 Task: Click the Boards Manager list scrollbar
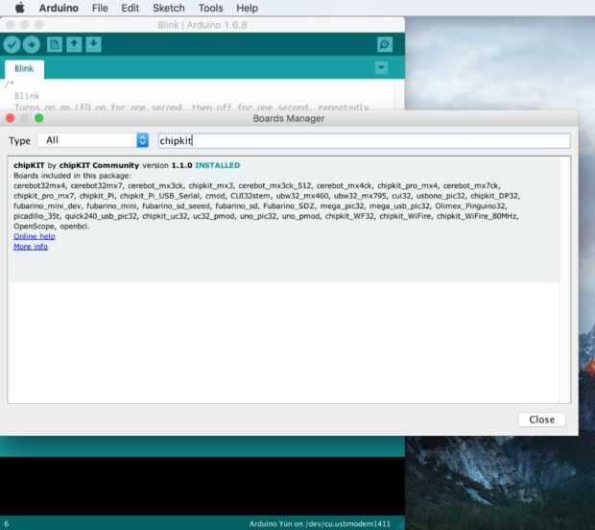click(565, 279)
